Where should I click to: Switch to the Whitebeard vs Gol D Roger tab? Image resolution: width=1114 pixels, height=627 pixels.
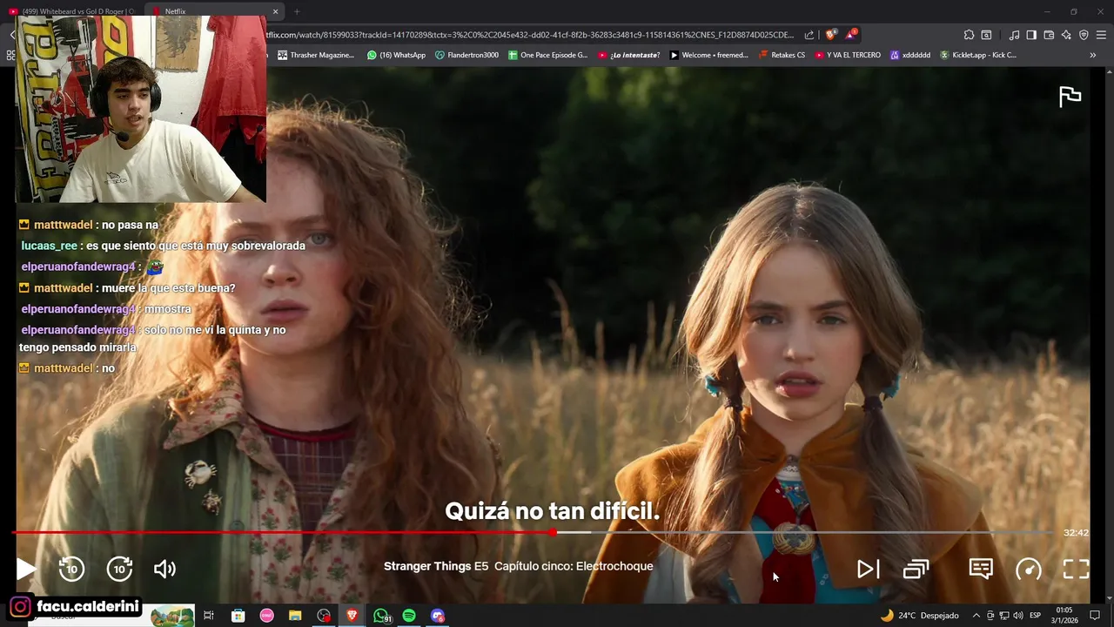[x=73, y=11]
